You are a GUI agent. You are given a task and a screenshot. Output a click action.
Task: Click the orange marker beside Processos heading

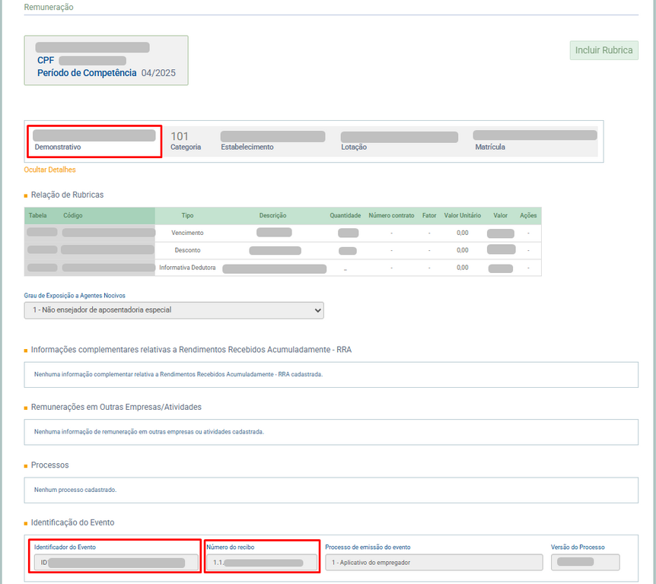[x=26, y=465]
